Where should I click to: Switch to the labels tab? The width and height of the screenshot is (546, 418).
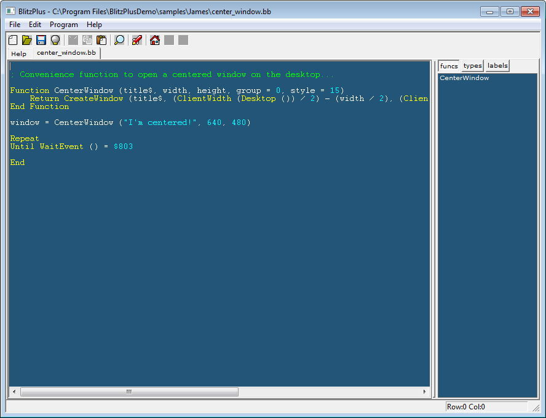[x=497, y=65]
